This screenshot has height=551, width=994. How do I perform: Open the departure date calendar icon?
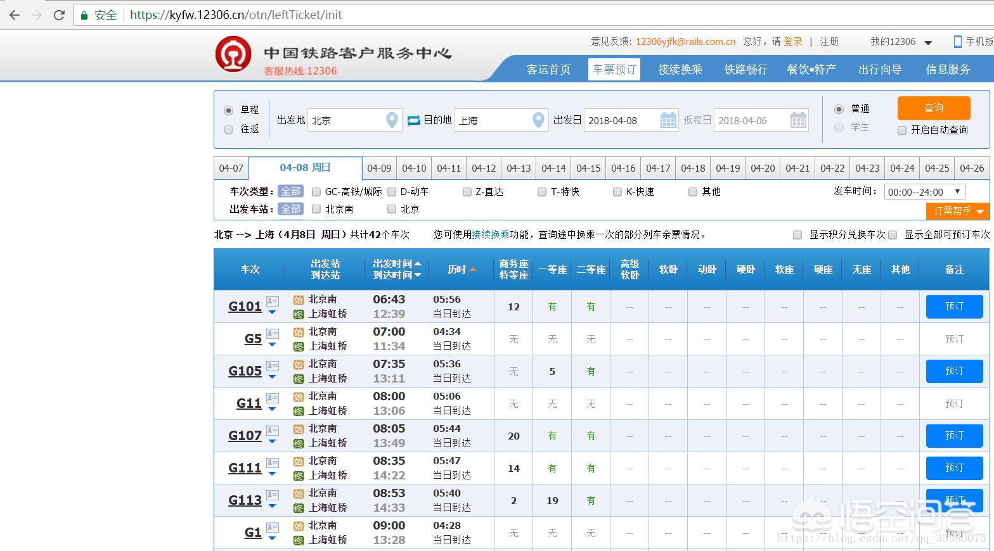coord(668,120)
